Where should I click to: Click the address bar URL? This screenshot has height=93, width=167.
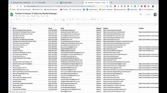click(61, 6)
